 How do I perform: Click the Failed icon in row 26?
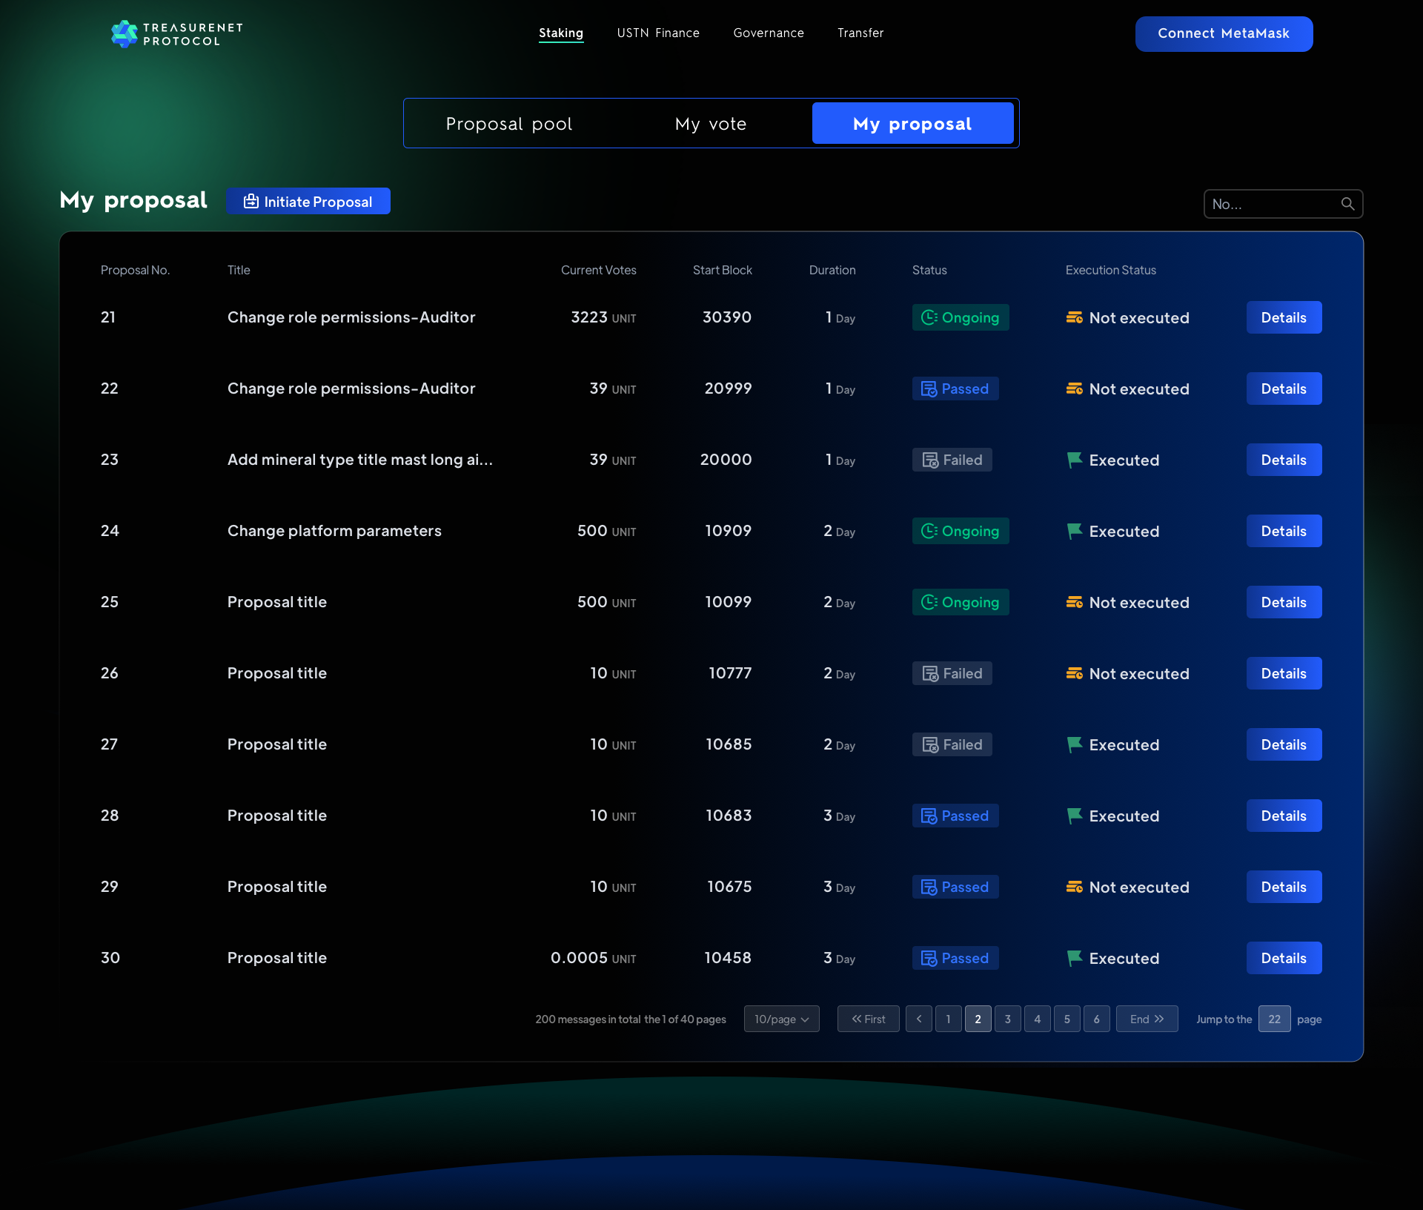pos(930,673)
